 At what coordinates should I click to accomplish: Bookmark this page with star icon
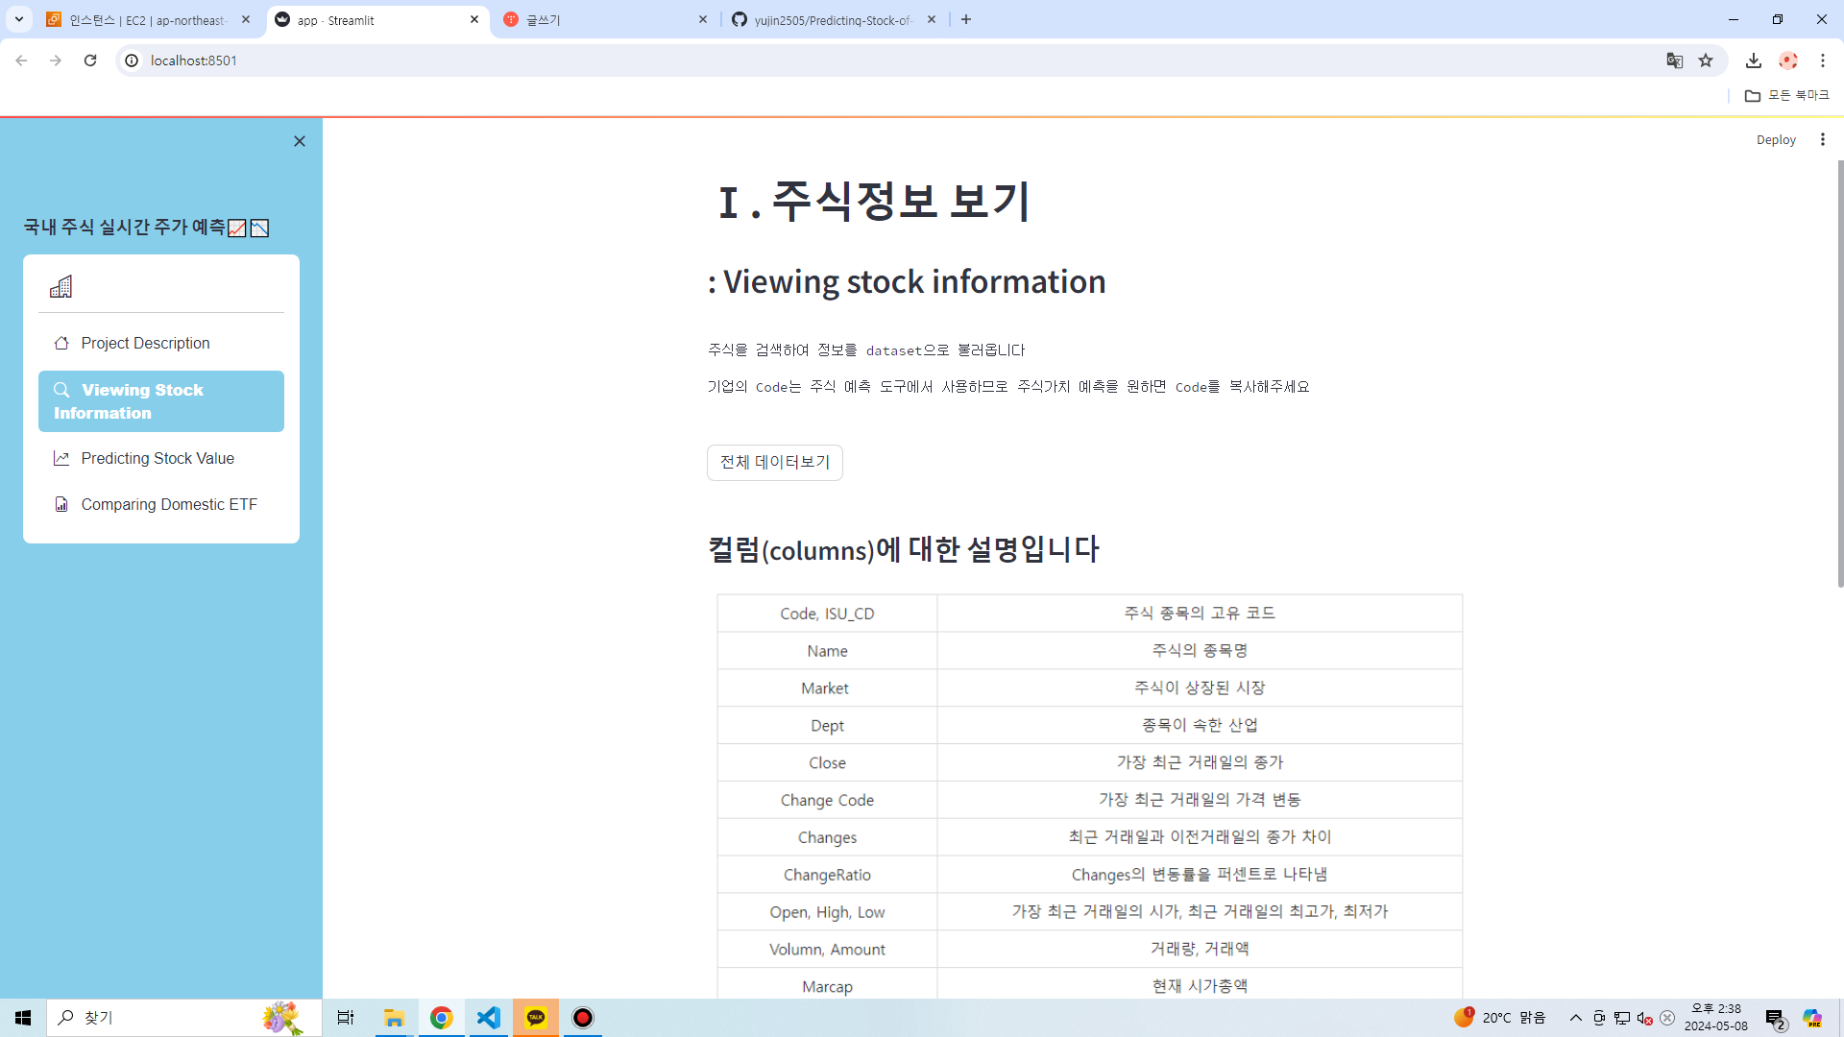click(1706, 60)
